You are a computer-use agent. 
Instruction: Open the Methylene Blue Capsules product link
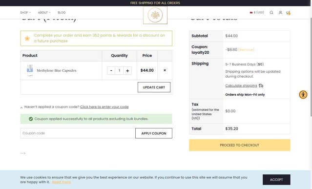tap(57, 70)
